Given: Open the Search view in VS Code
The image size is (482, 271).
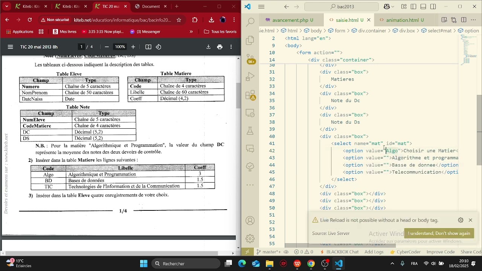Looking at the screenshot, I should point(250,22).
